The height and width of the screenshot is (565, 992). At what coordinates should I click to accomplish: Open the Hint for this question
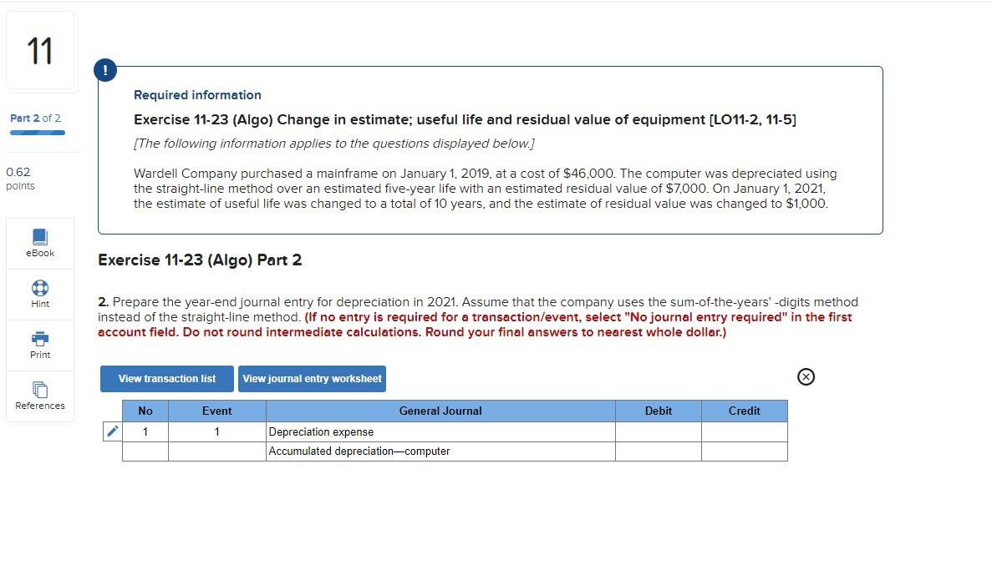pyautogui.click(x=39, y=294)
